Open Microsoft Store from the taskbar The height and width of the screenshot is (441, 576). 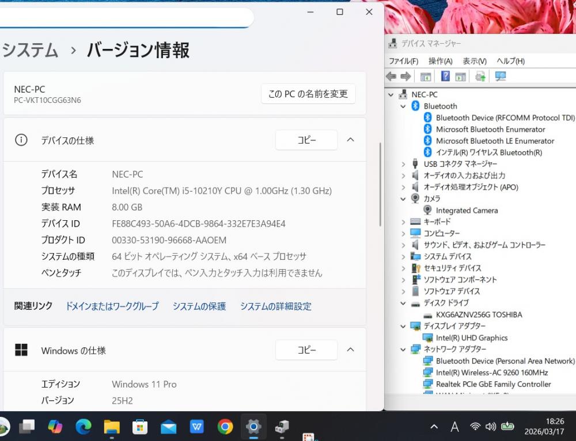coord(140,427)
